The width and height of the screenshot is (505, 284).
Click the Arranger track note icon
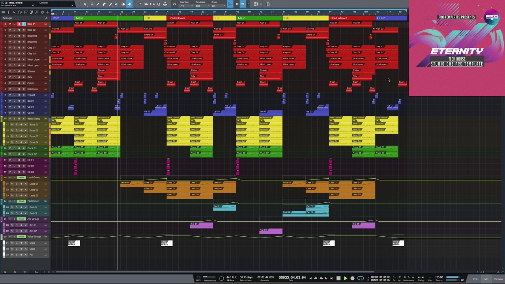coord(46,18)
